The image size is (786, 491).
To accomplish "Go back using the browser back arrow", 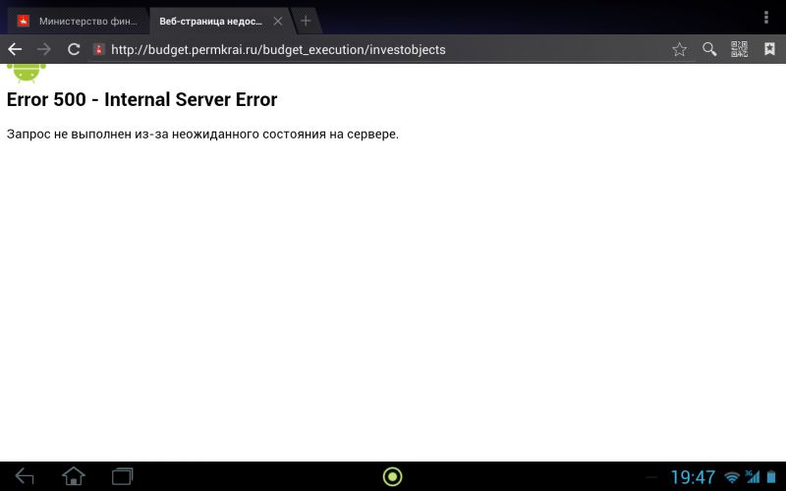I will tap(15, 49).
